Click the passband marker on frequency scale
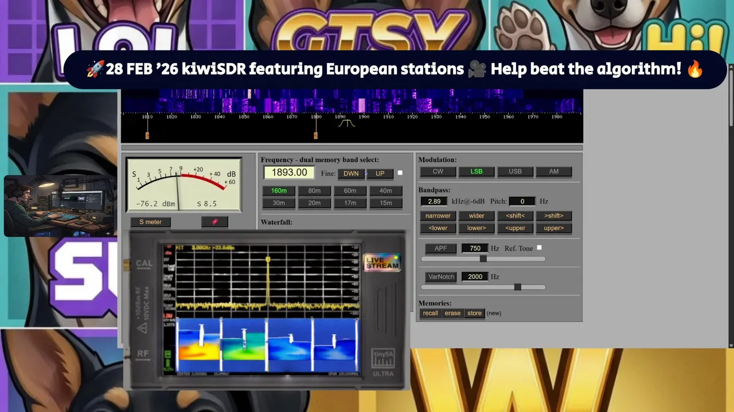Viewport: 734px width, 412px height. 346,123
